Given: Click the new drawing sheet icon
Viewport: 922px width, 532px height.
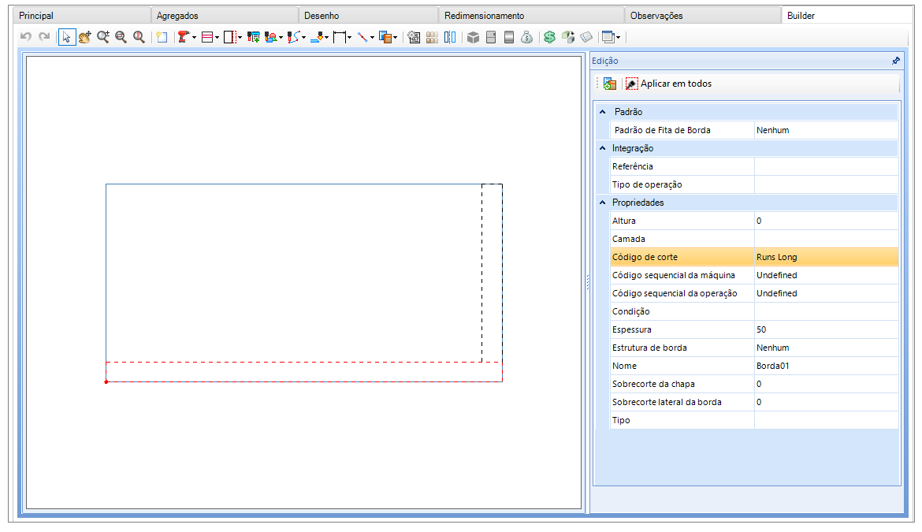Looking at the screenshot, I should pos(162,37).
